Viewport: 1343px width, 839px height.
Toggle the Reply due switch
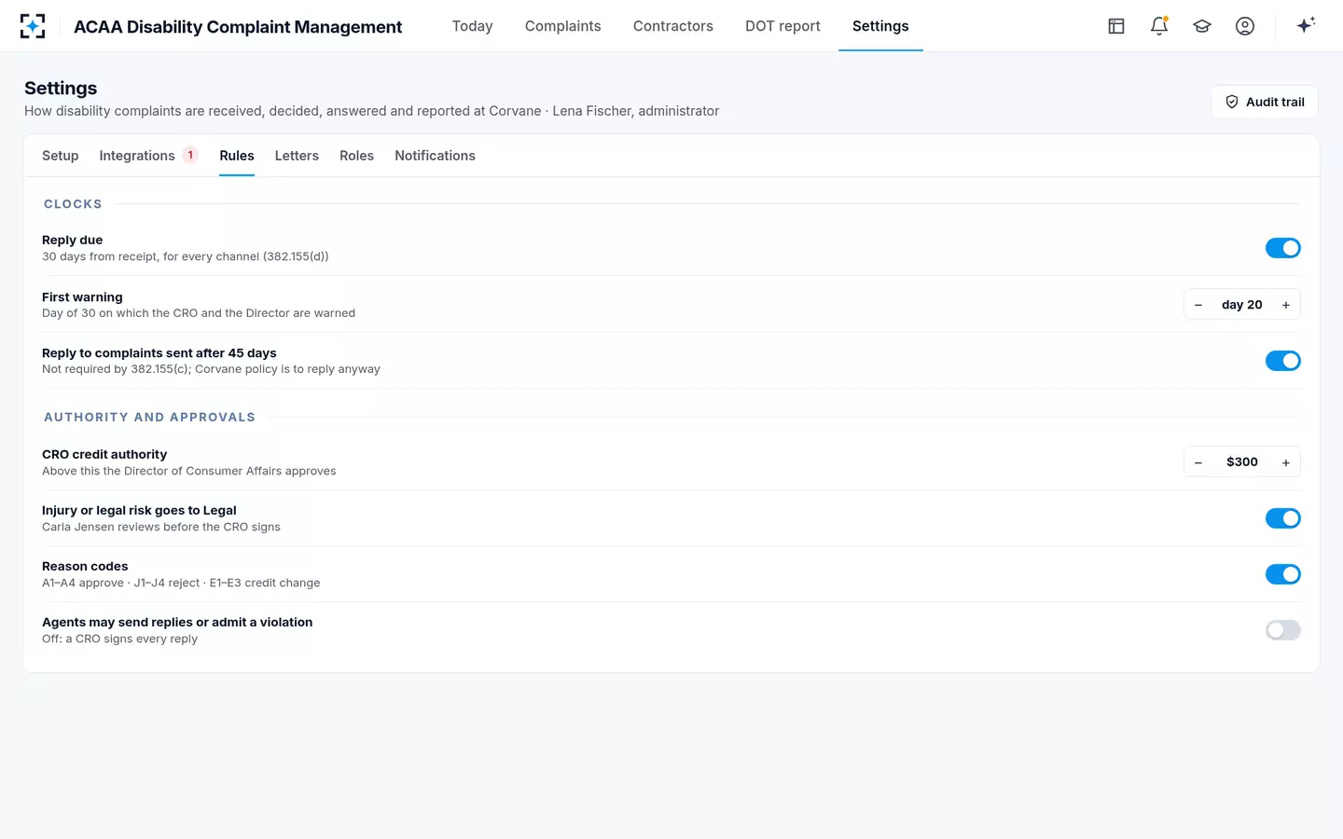[x=1282, y=248]
